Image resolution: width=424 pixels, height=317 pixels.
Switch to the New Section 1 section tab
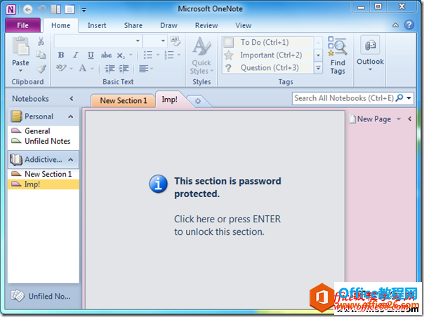click(124, 100)
